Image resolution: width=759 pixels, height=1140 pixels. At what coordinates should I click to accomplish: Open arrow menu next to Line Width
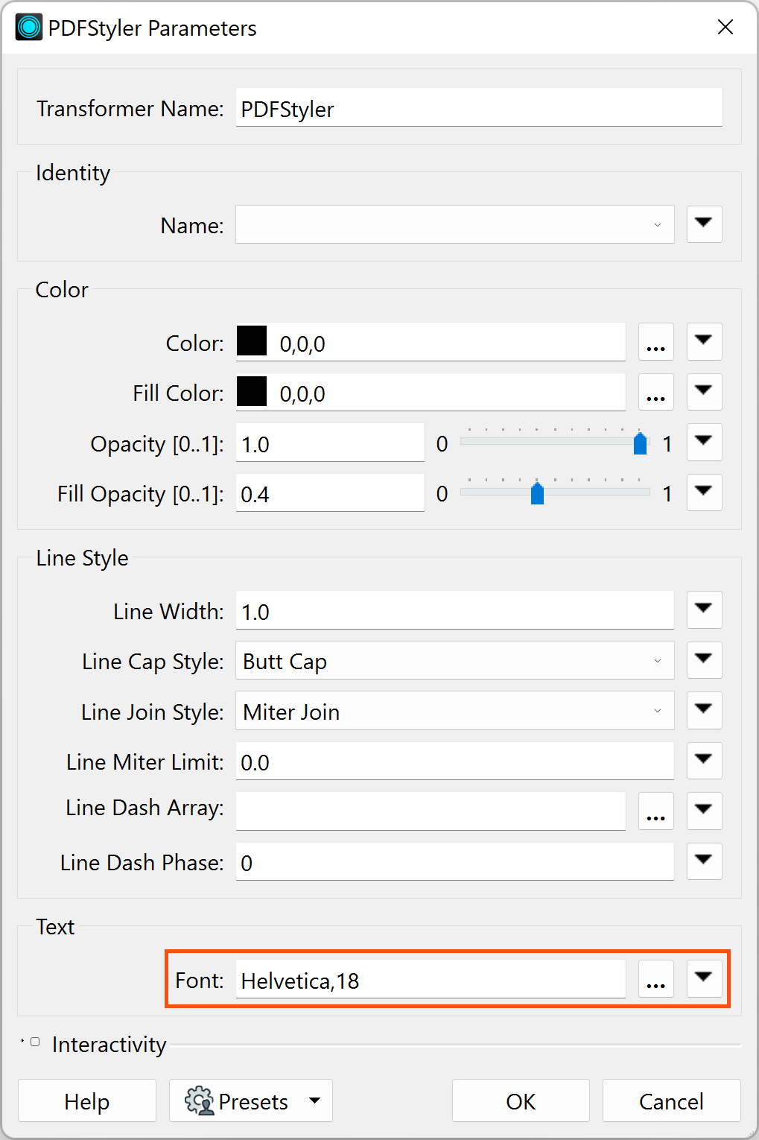tap(704, 609)
